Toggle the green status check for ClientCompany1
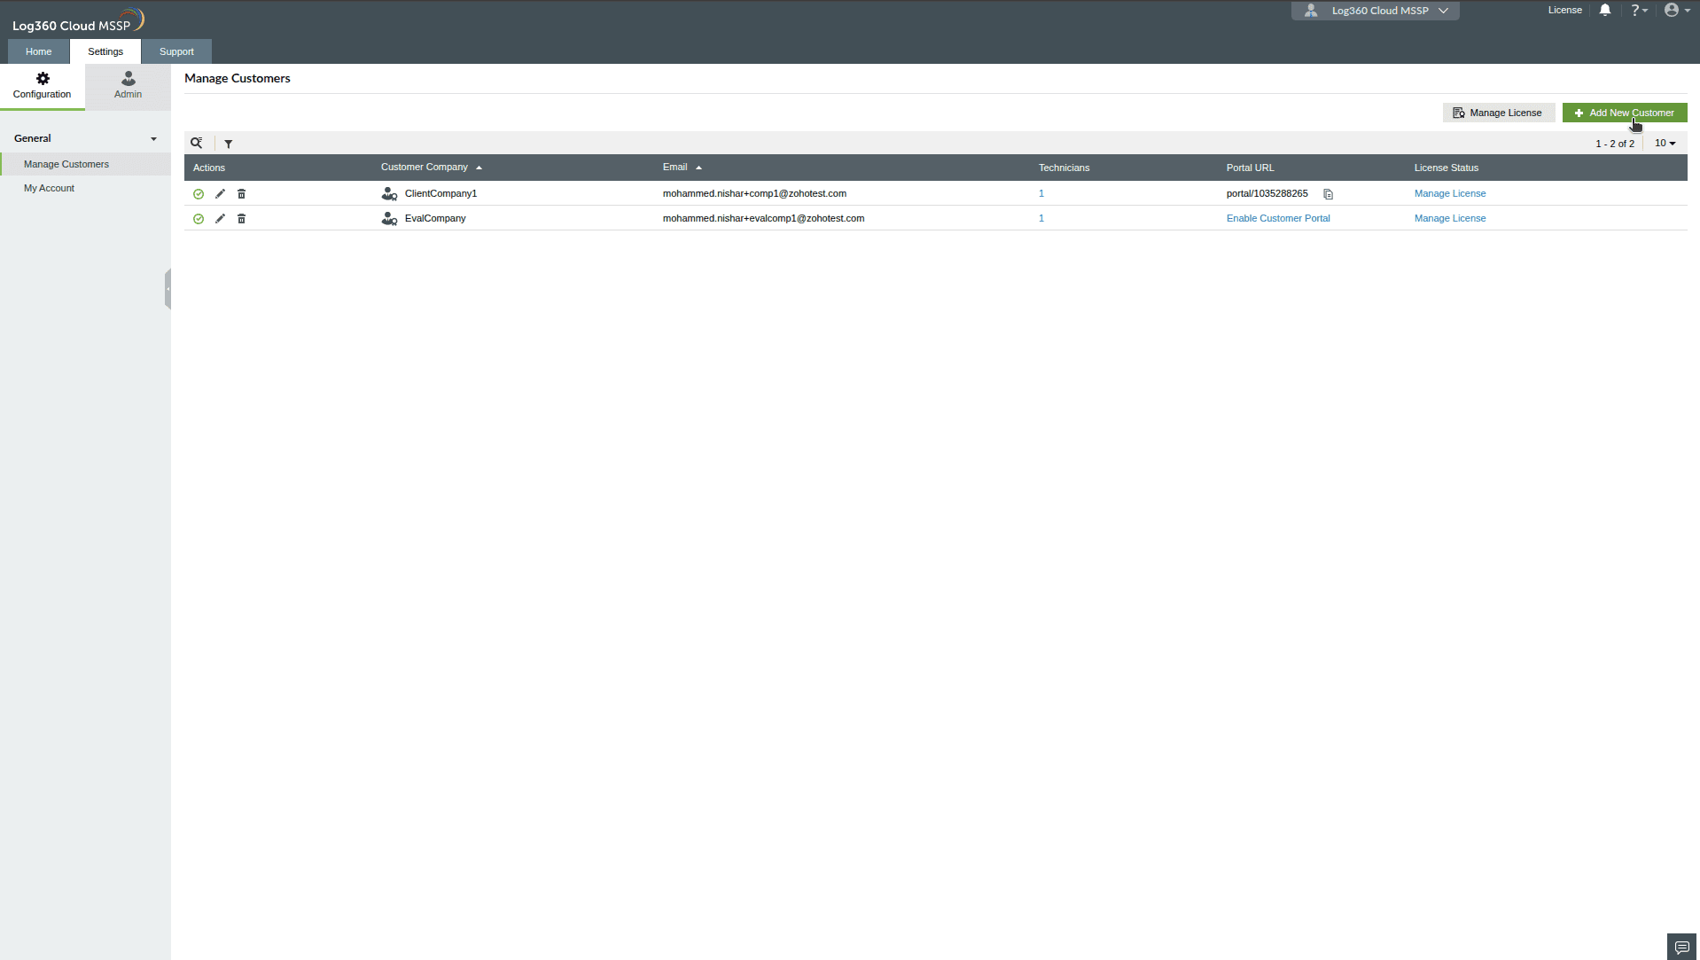1700x960 pixels. (198, 193)
